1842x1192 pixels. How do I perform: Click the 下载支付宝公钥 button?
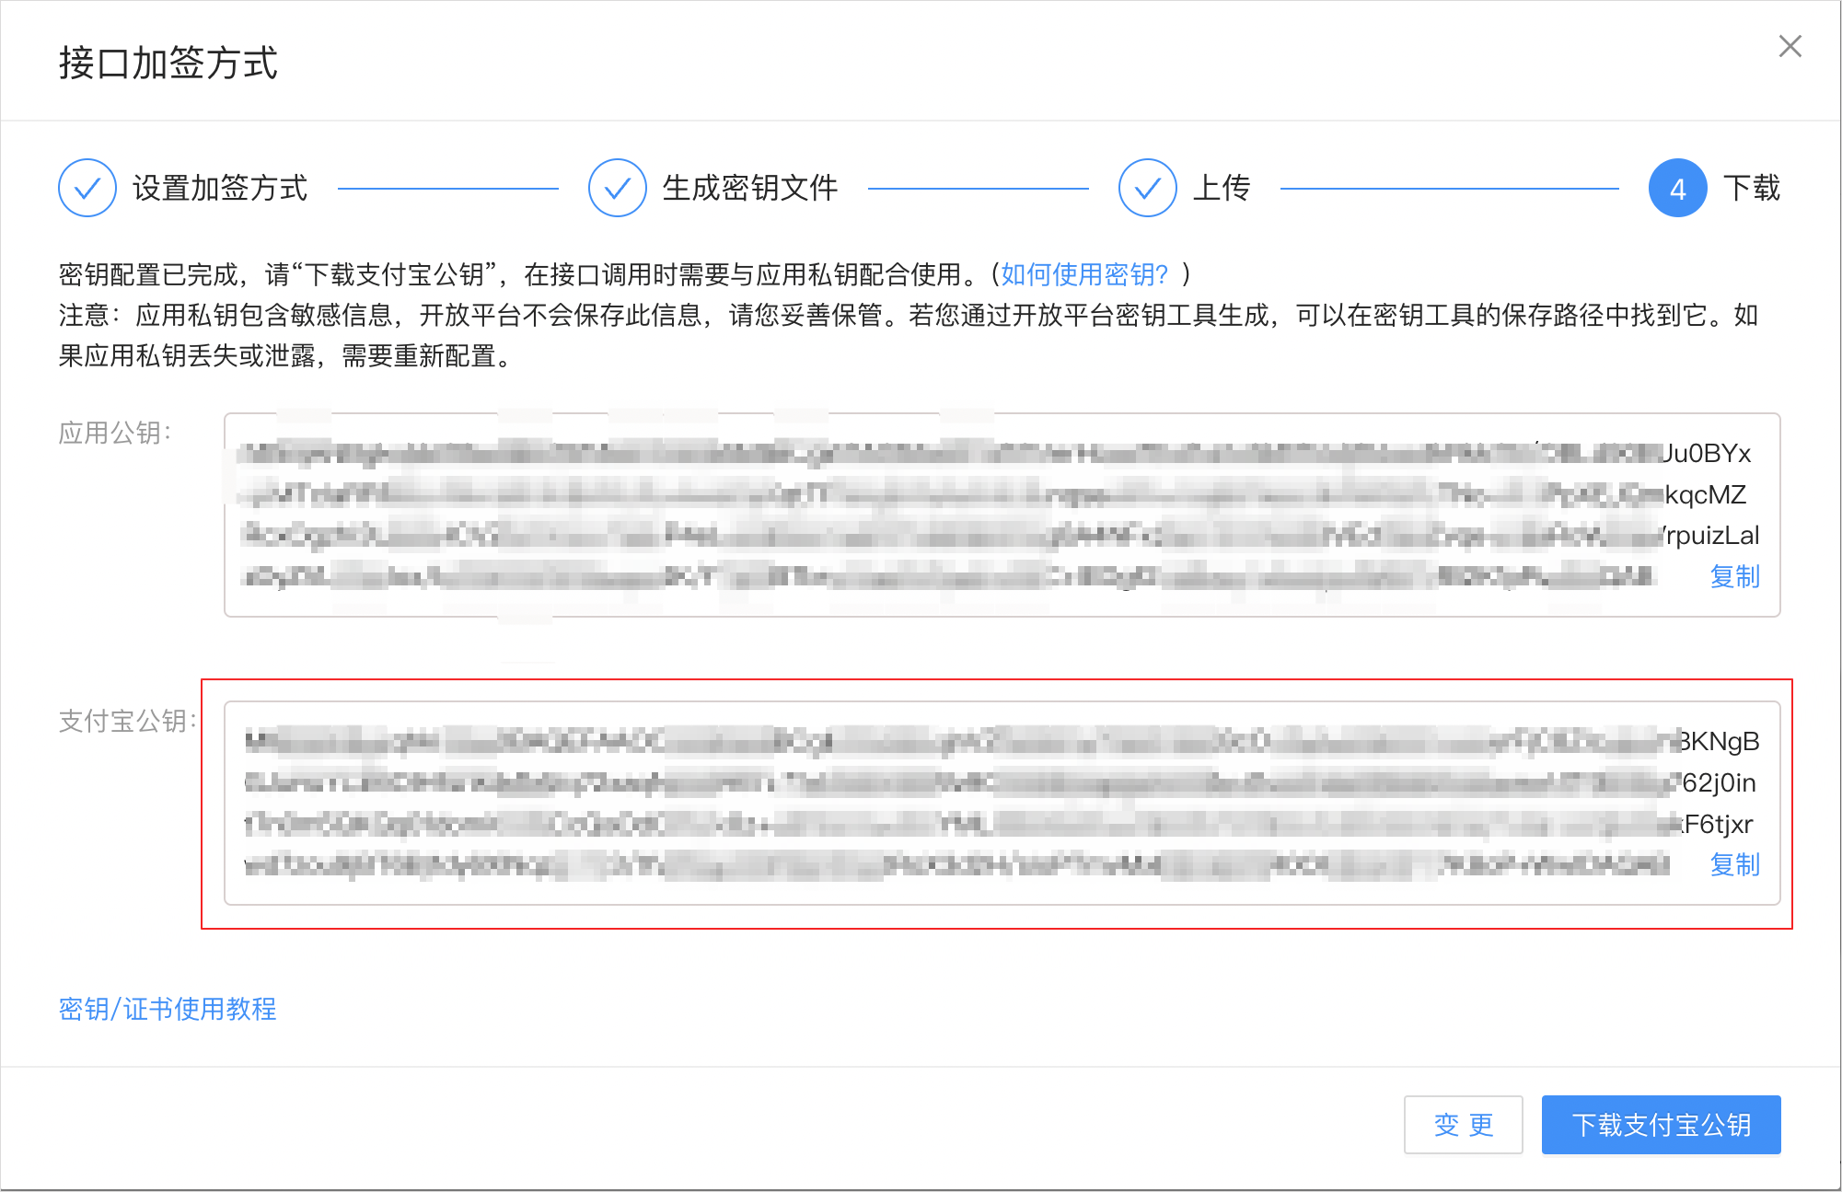tap(1662, 1125)
